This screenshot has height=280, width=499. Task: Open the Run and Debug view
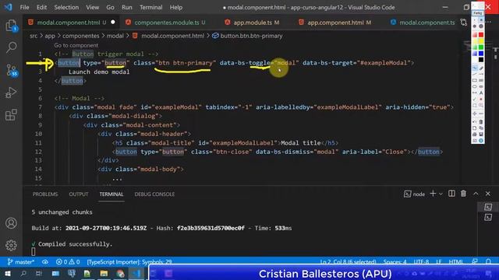11,93
